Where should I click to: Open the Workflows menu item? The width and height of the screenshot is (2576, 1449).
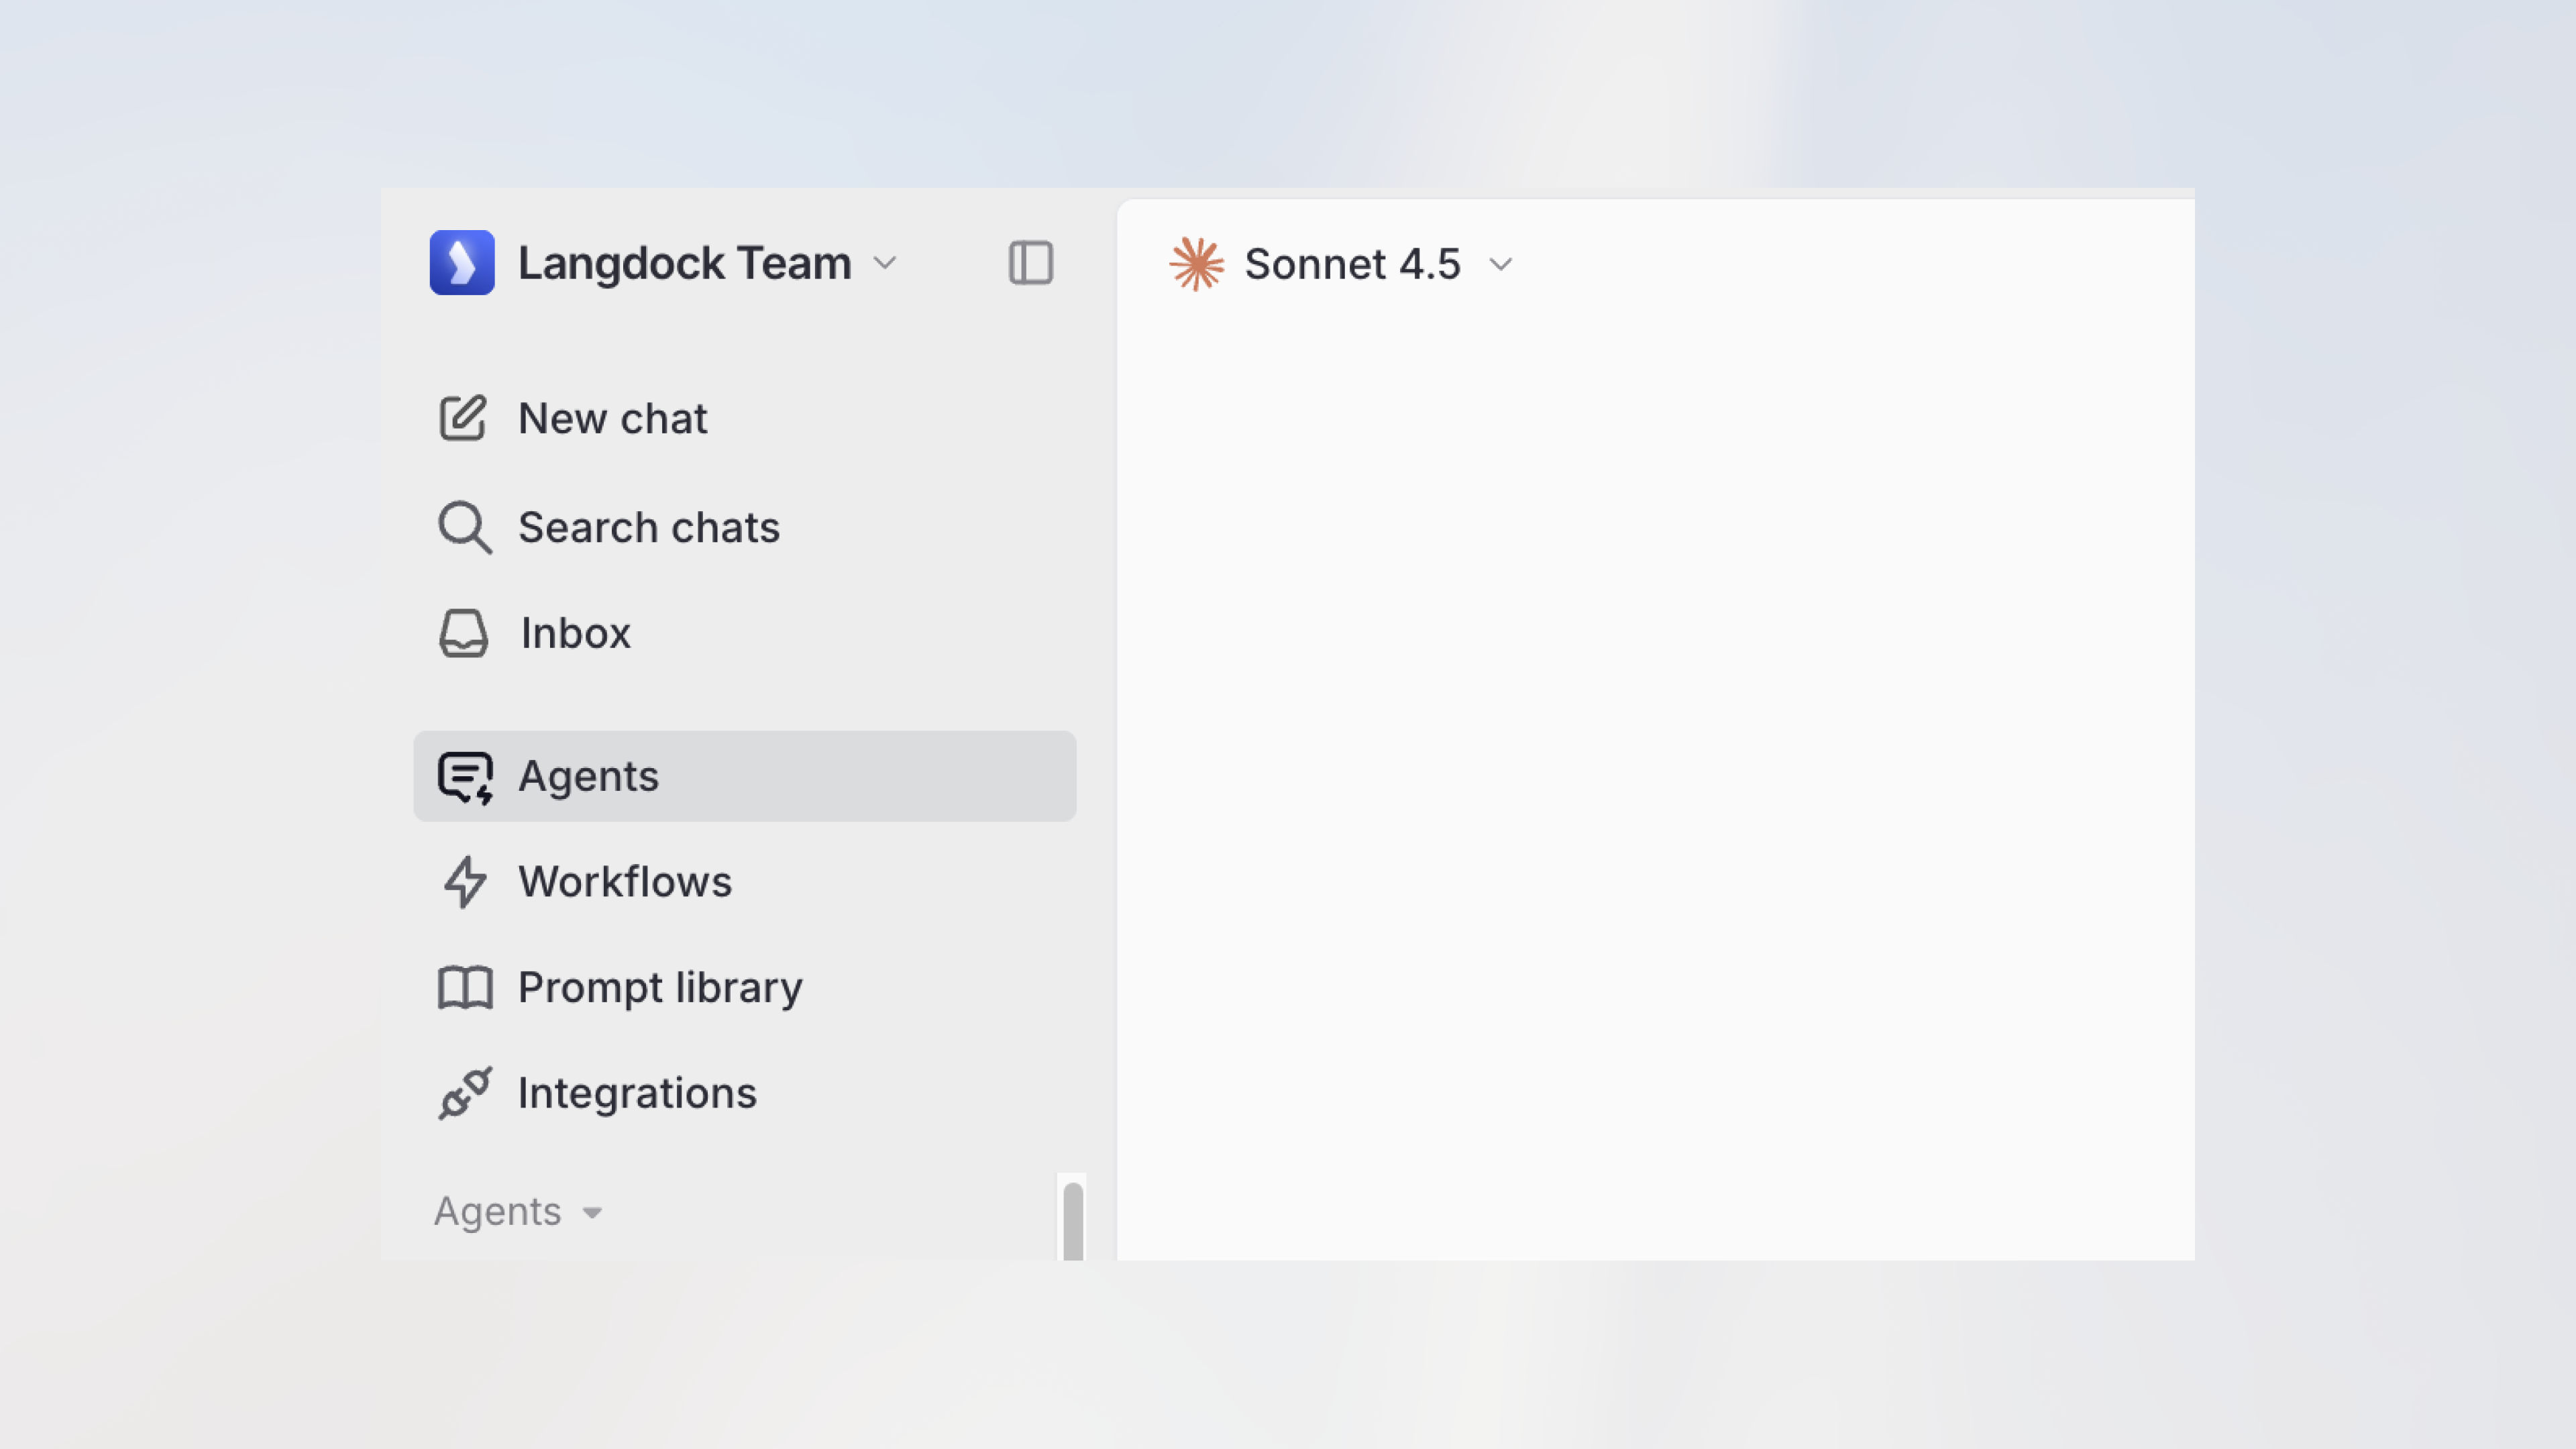(625, 882)
